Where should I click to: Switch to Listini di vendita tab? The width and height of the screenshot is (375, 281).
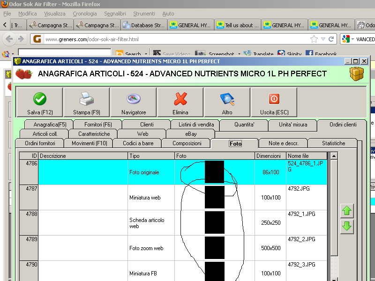point(196,125)
